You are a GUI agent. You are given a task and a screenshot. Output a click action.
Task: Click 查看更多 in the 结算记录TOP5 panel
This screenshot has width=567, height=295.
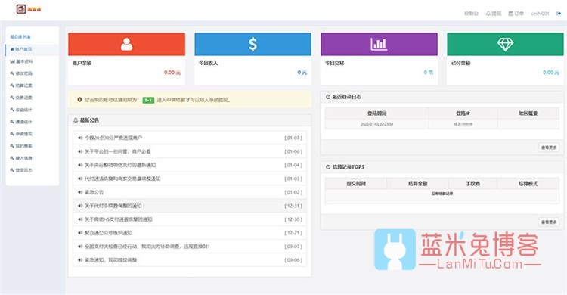[x=549, y=222]
